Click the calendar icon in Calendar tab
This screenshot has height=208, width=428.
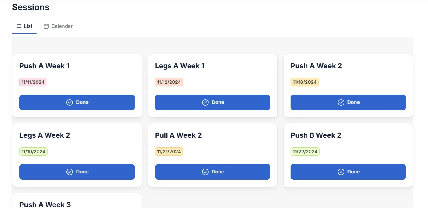tap(46, 26)
